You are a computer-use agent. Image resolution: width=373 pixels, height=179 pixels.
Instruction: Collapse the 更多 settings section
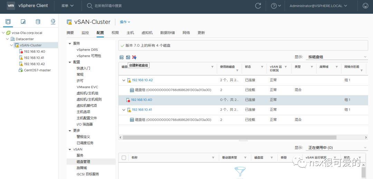click(x=70, y=131)
